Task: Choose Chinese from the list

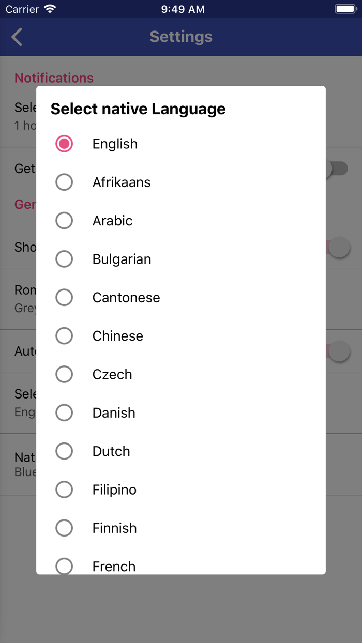Action: point(64,335)
